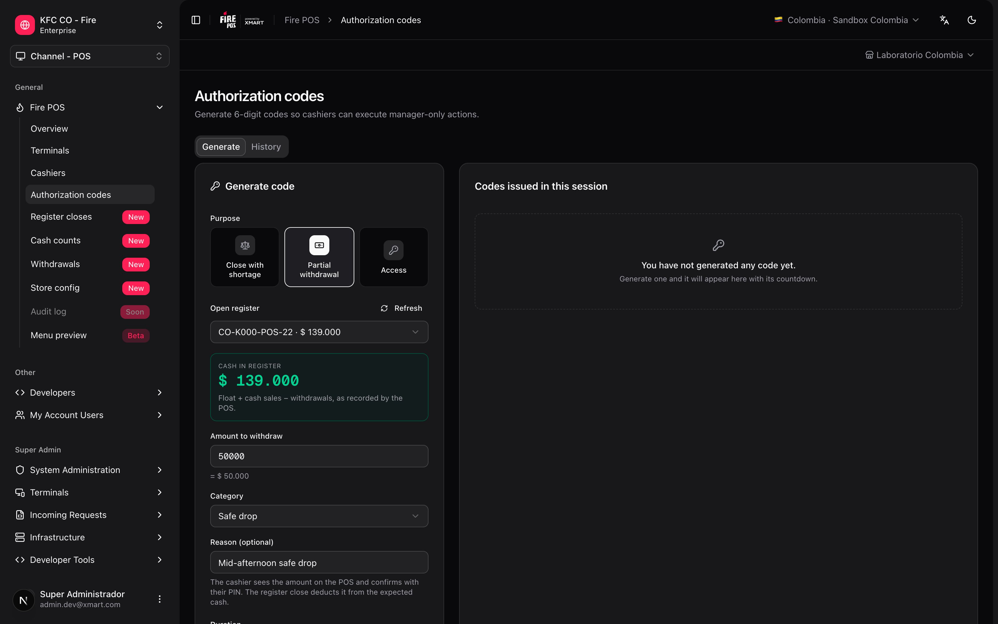Select Authorization codes in the sidebar

tap(90, 194)
